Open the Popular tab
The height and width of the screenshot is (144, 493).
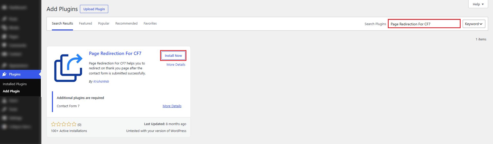coord(104,24)
